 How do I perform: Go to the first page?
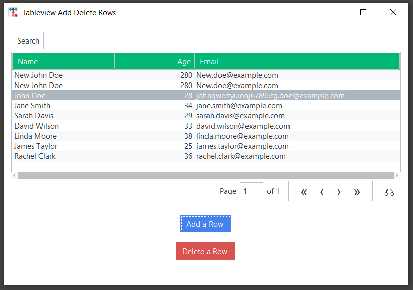[304, 192]
